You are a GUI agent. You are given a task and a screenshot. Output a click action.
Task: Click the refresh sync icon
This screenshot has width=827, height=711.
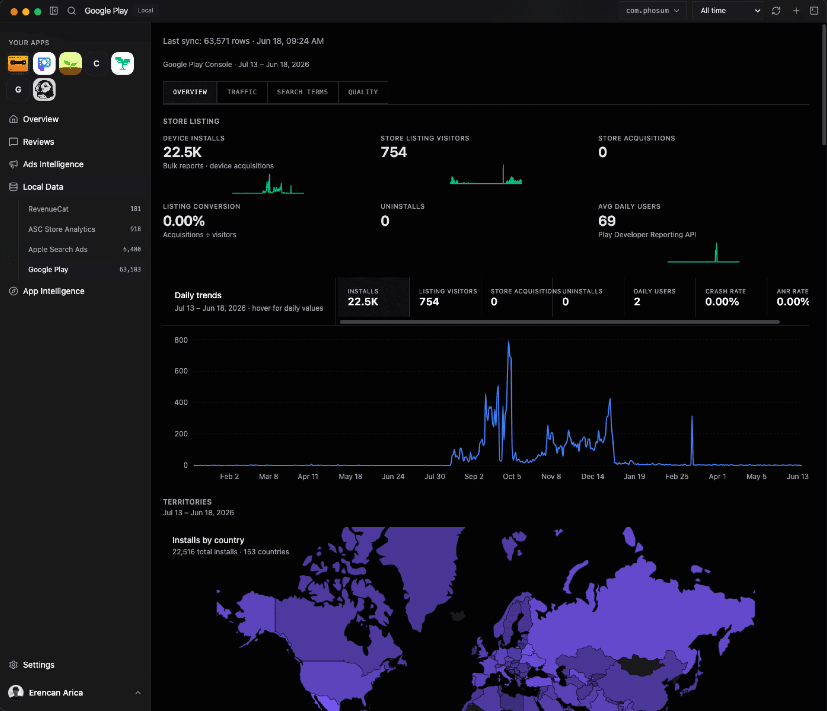tap(776, 11)
